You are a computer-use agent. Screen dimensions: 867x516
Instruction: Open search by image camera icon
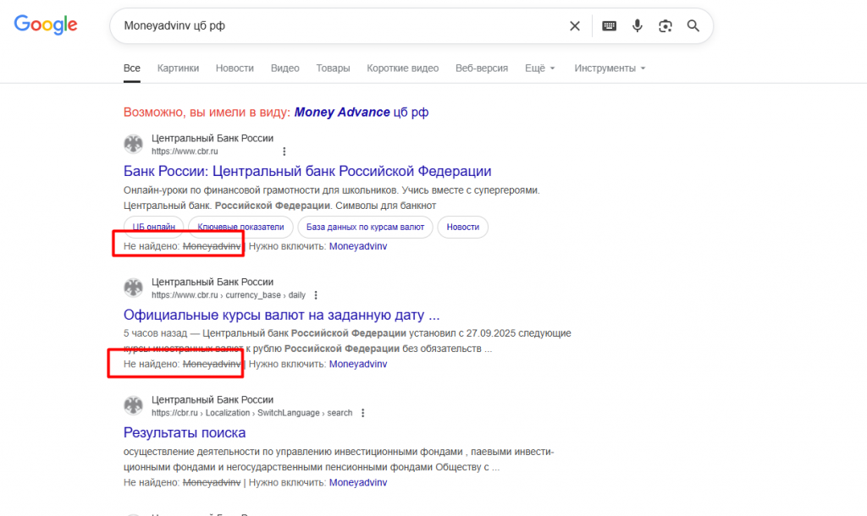click(665, 26)
